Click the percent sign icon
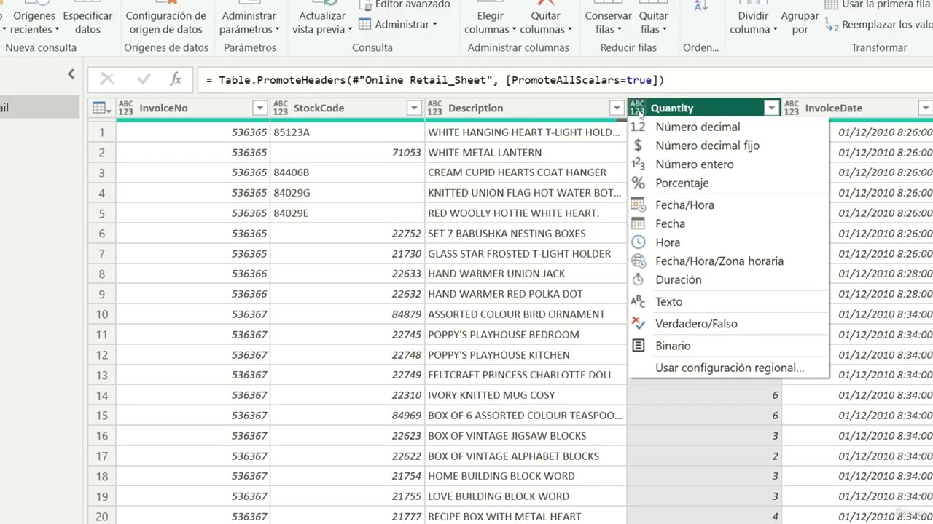The height and width of the screenshot is (524, 933). (638, 183)
